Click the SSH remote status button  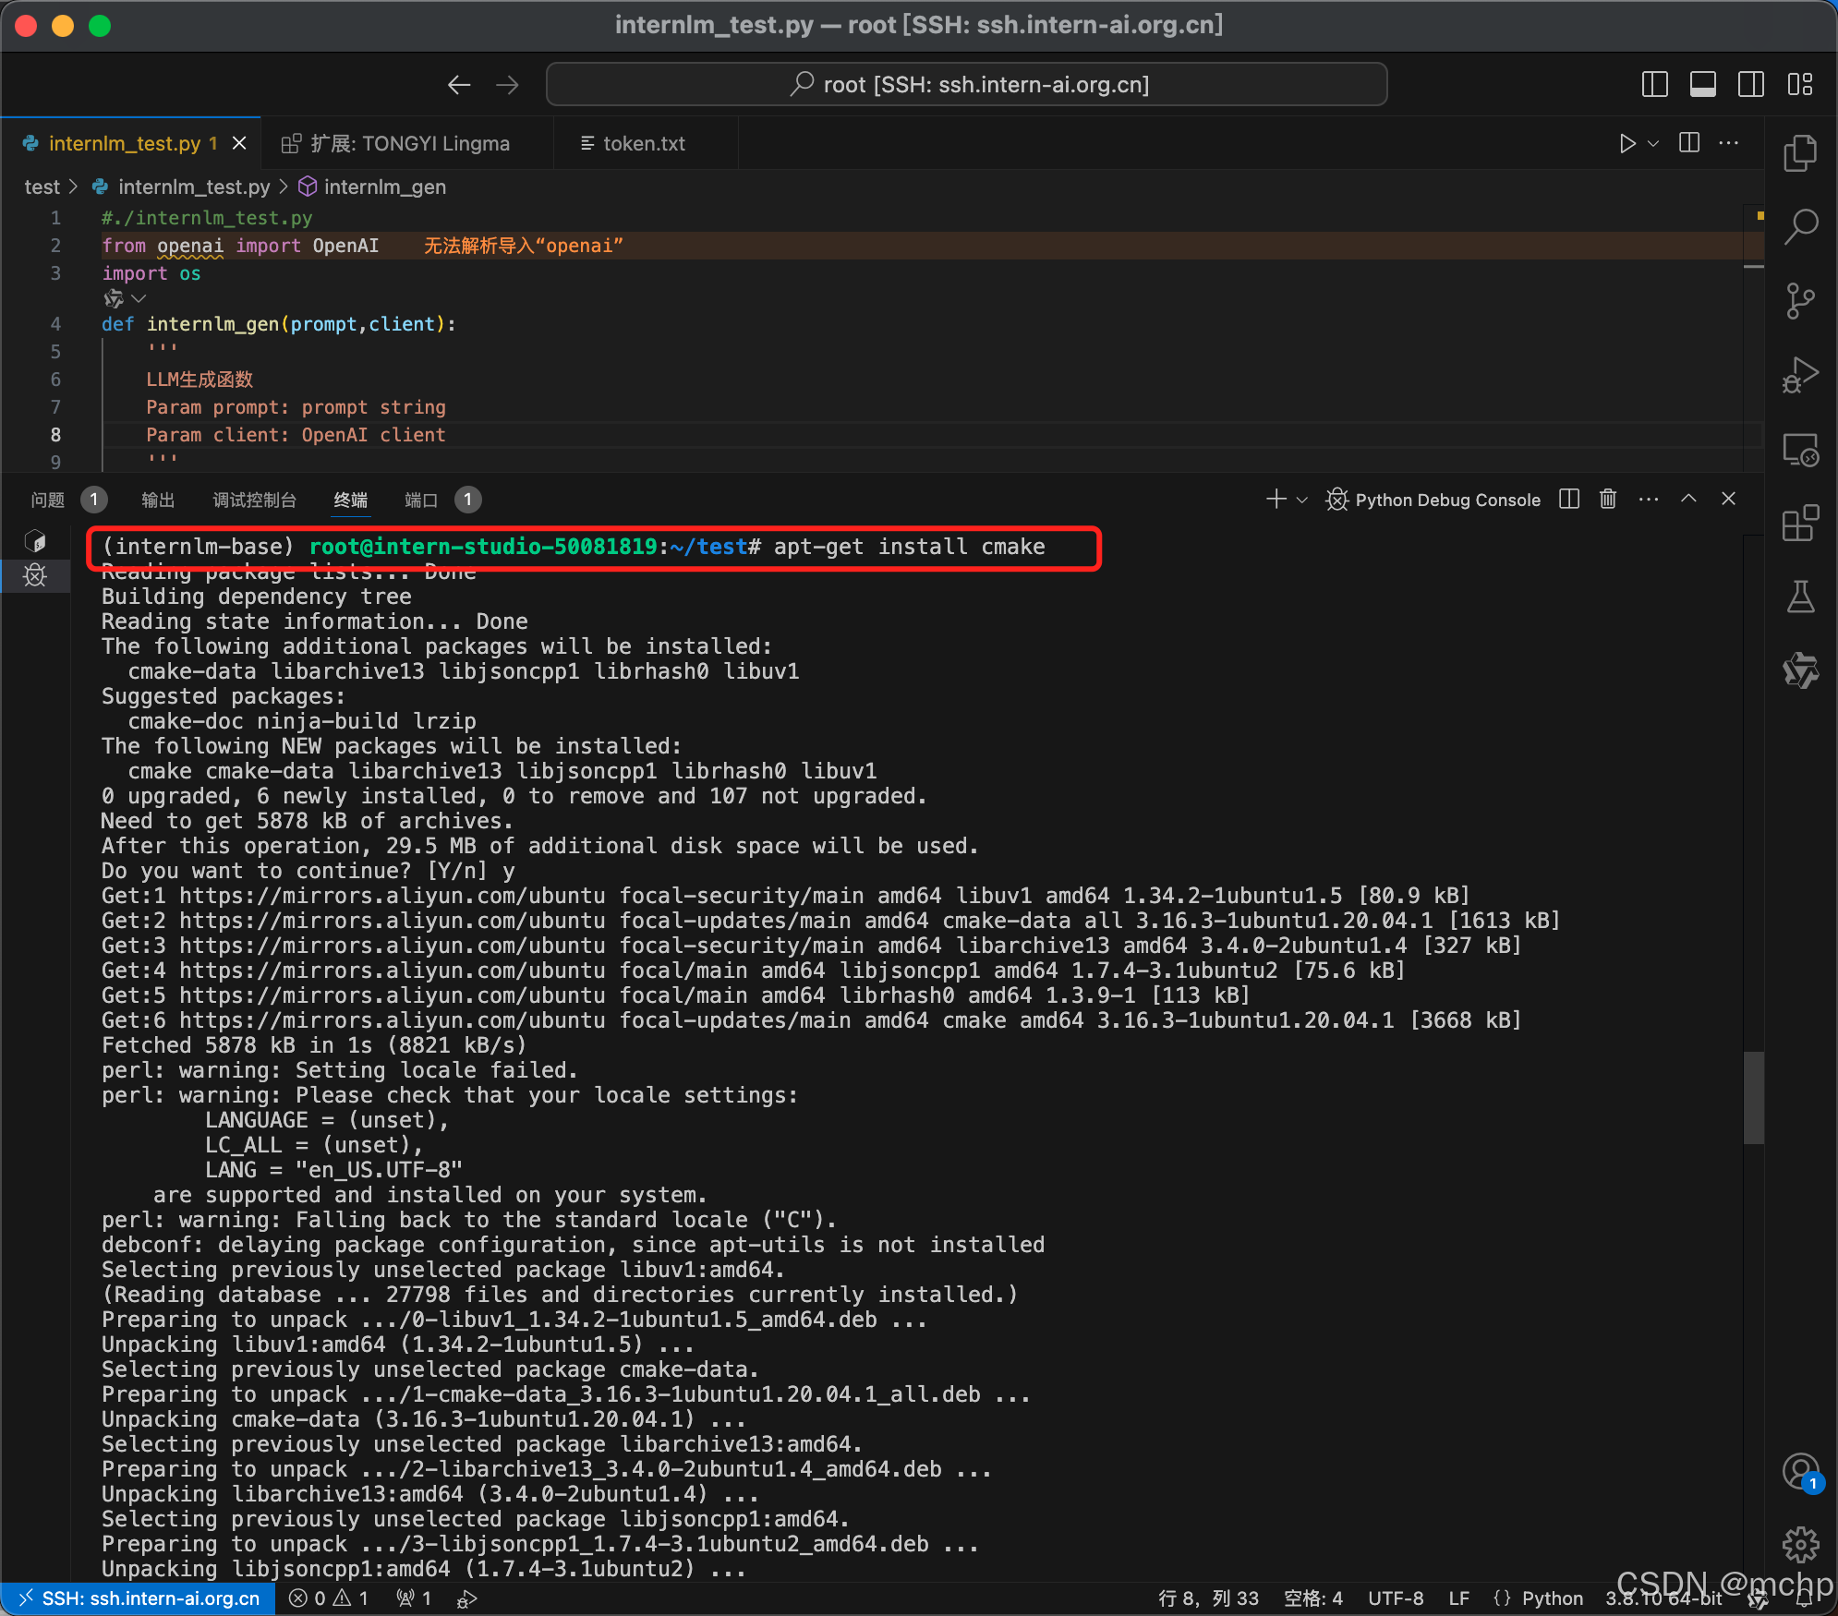(x=139, y=1598)
